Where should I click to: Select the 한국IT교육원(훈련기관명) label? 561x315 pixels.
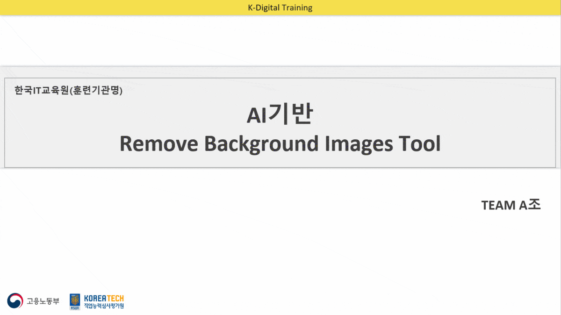coord(68,90)
